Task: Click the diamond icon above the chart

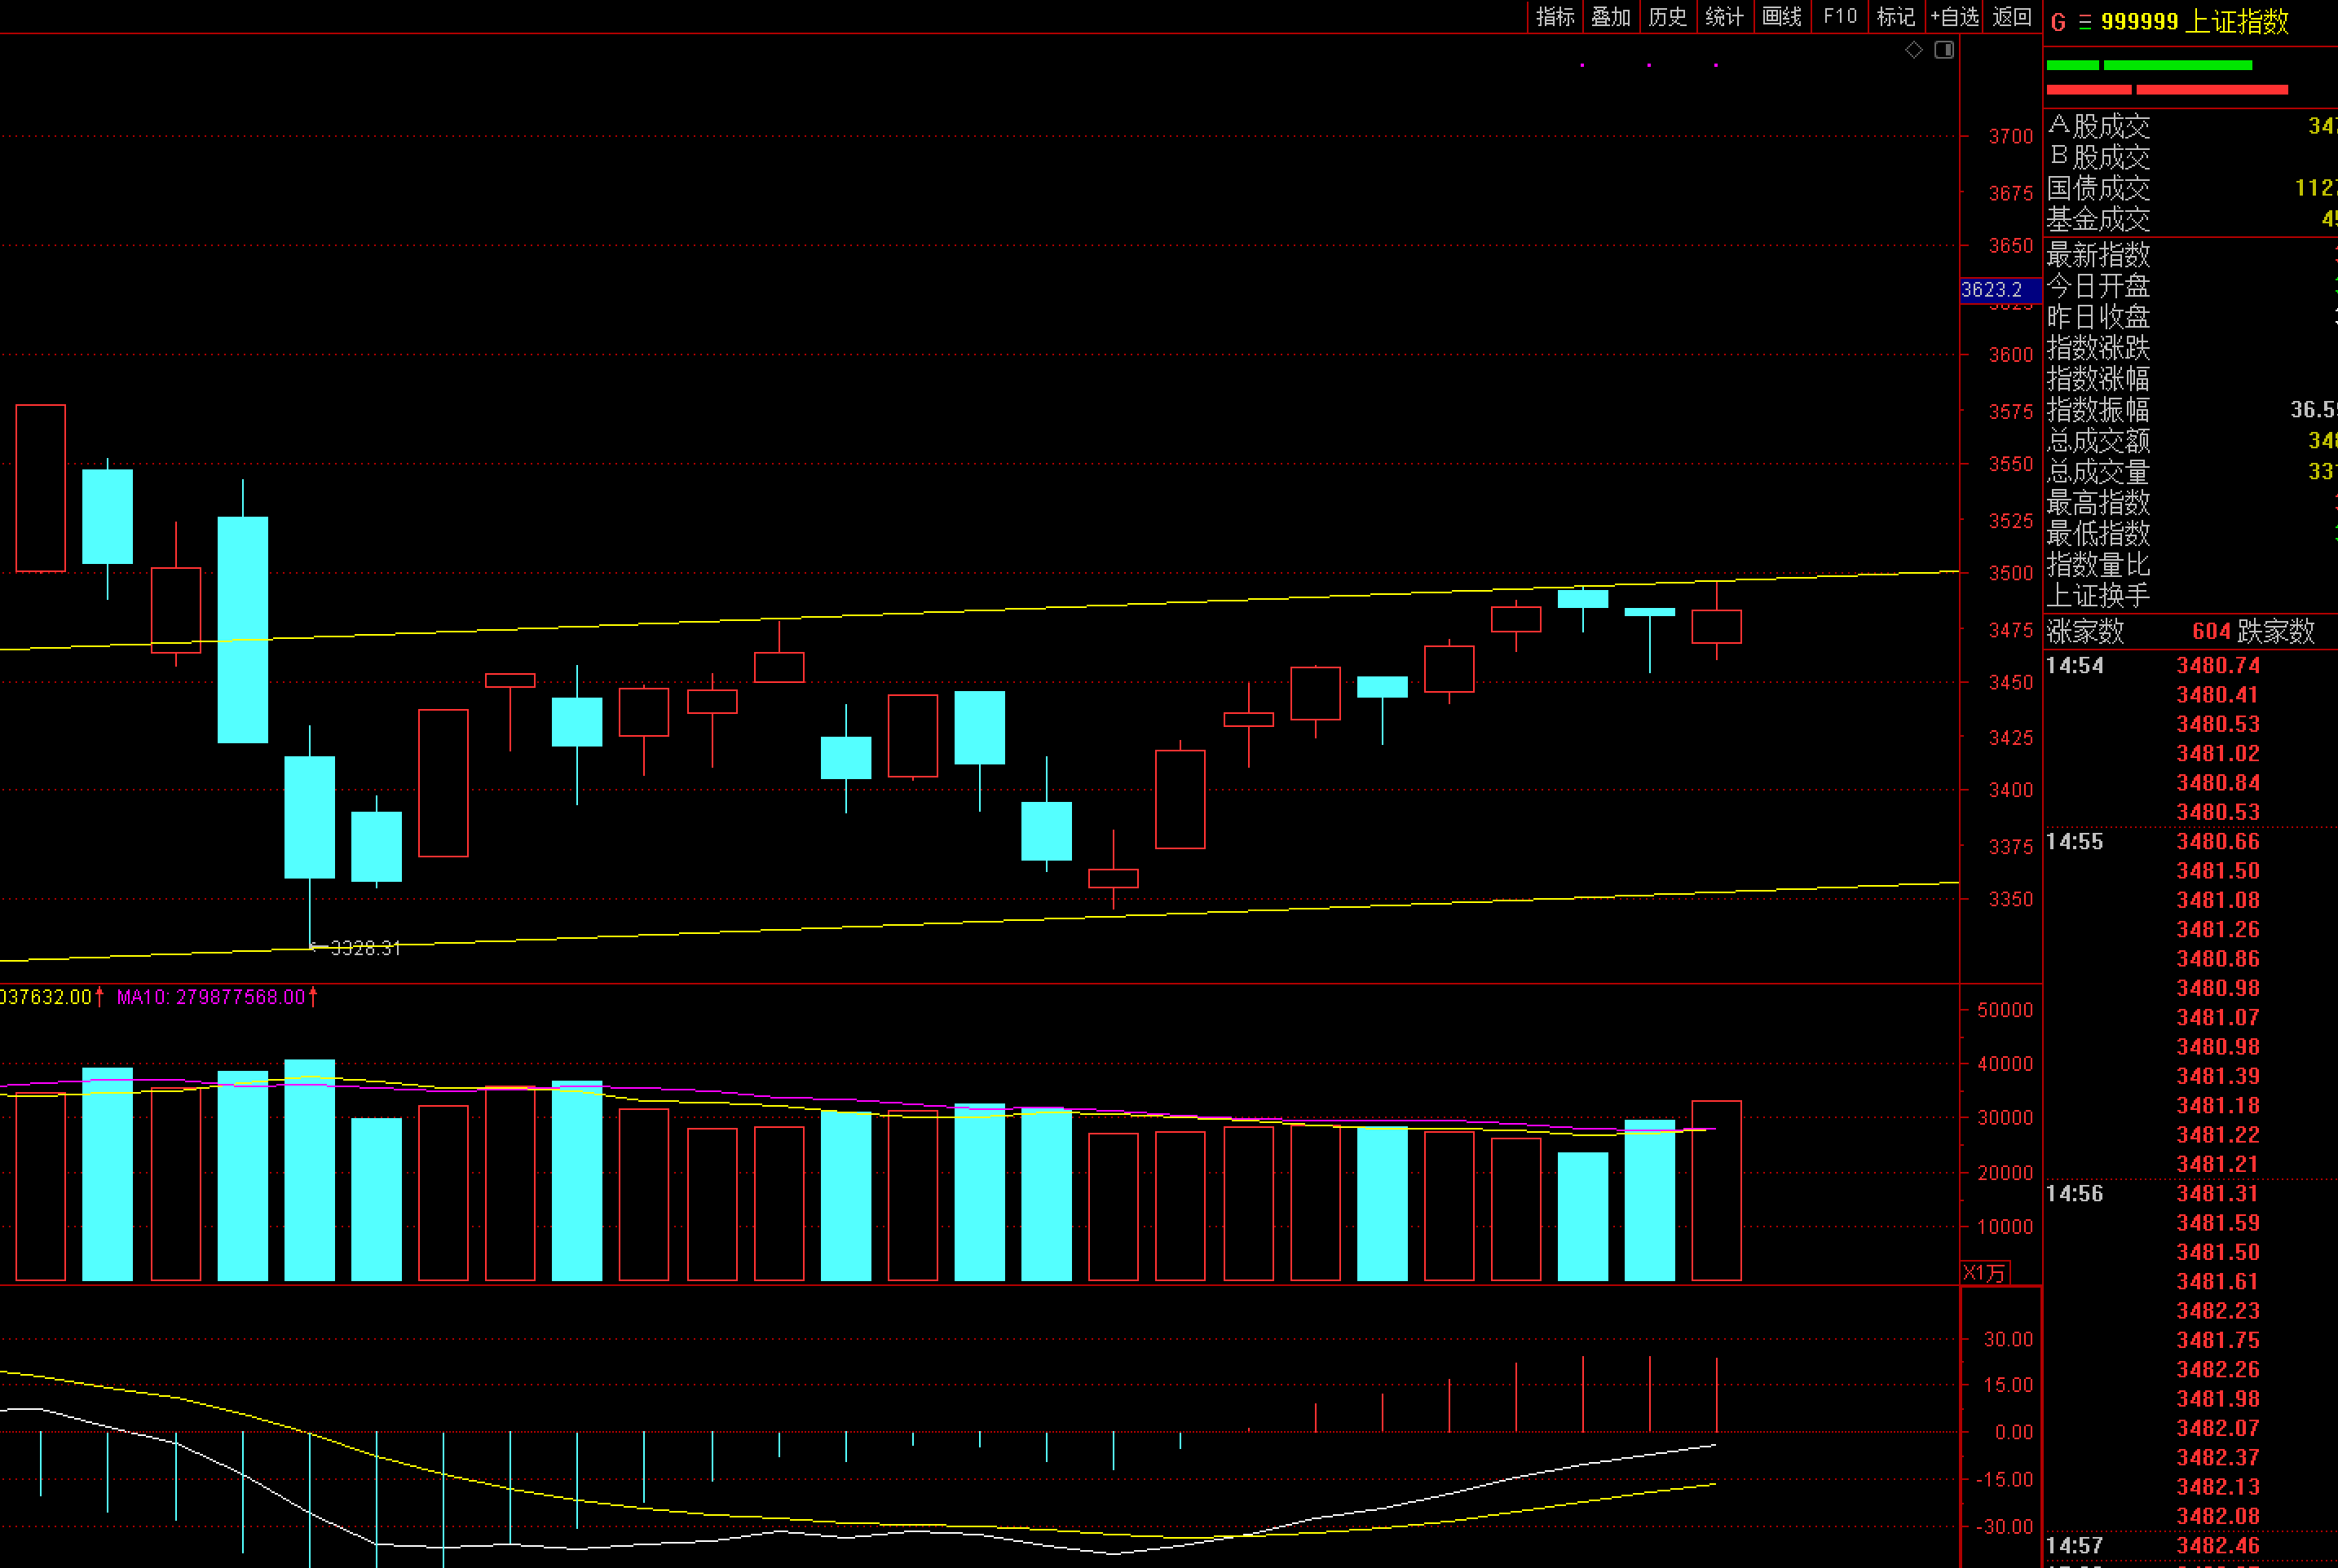Action: [1914, 50]
